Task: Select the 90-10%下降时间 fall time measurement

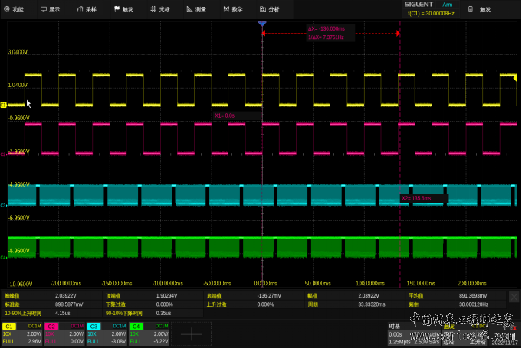Action: tap(124, 313)
